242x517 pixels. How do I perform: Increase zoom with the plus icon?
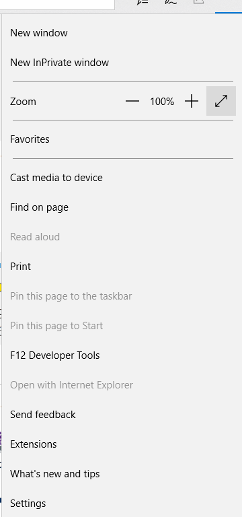(x=192, y=101)
